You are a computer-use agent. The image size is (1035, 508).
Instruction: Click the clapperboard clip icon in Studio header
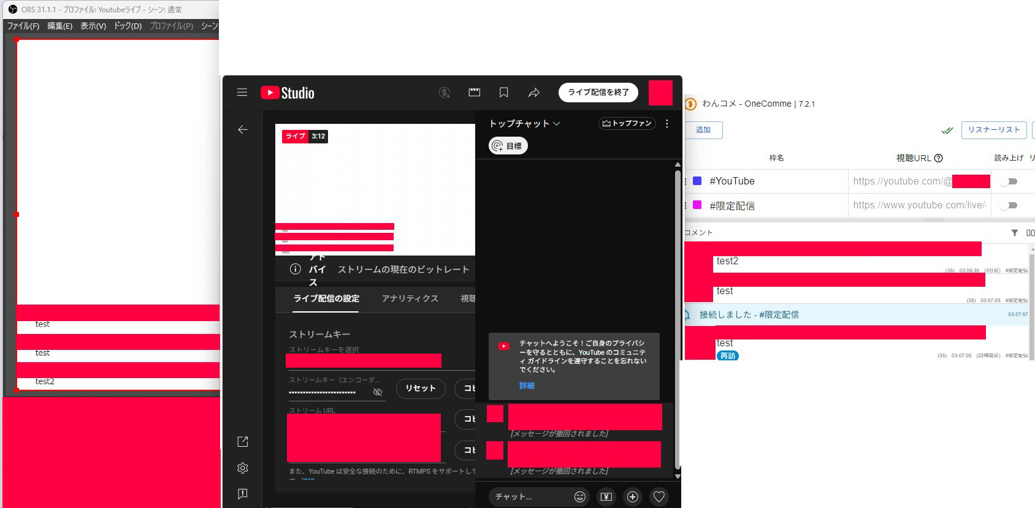[x=475, y=93]
